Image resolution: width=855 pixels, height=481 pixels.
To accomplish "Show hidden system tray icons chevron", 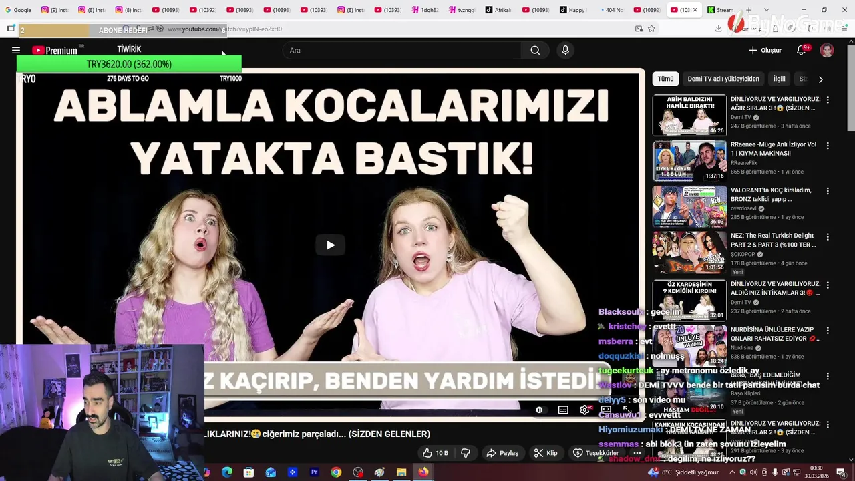I will pos(731,472).
